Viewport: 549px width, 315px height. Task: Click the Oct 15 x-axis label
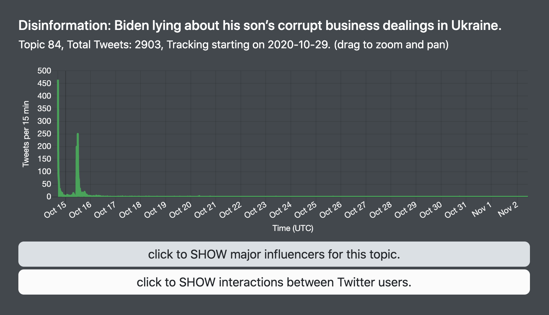coord(56,209)
